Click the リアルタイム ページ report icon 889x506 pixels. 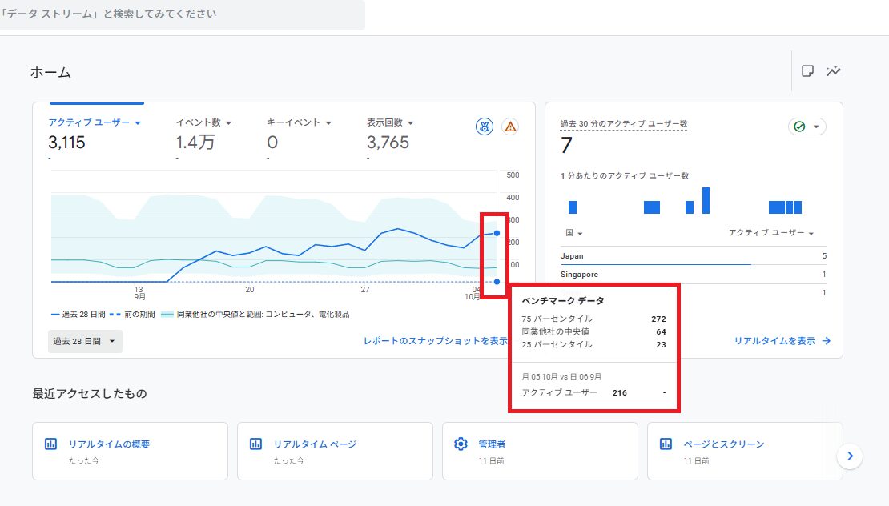(x=255, y=444)
